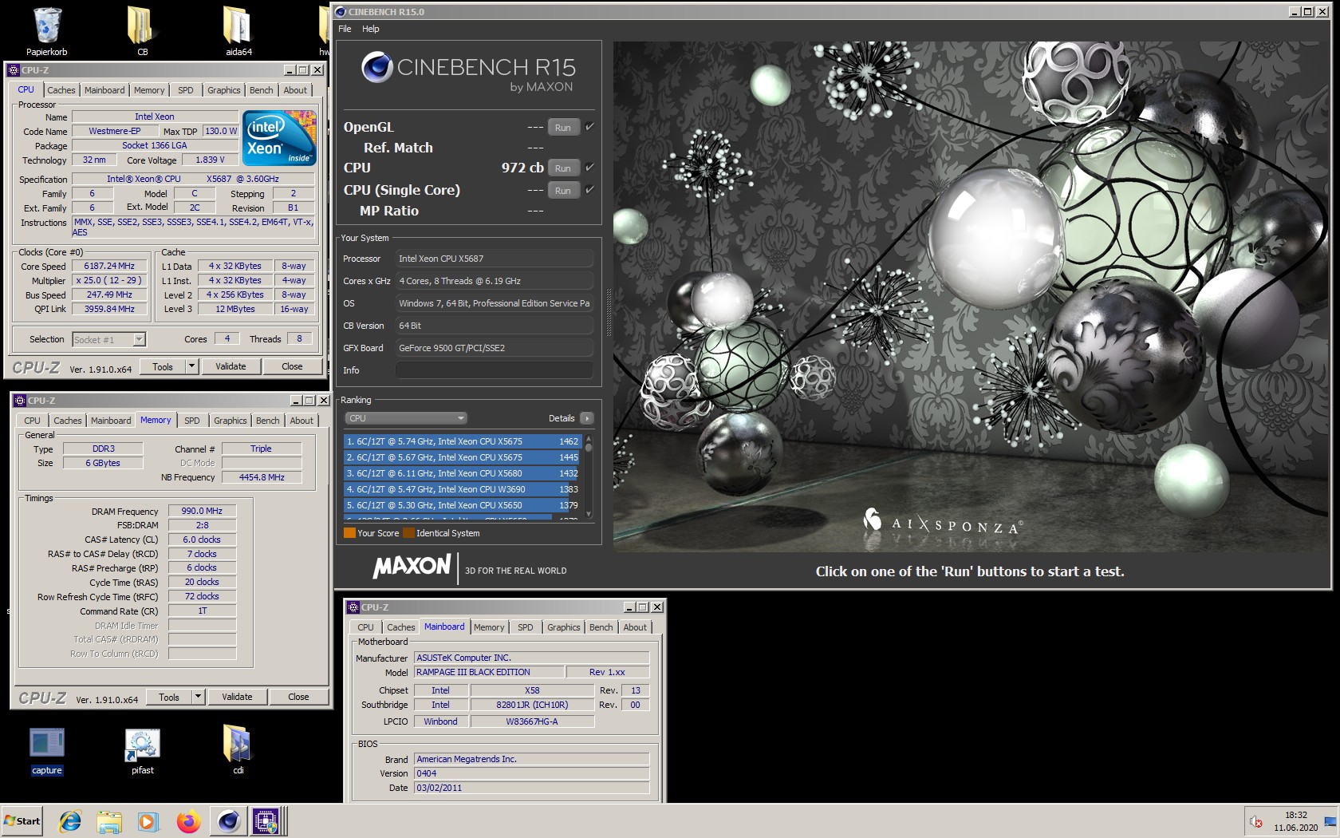This screenshot has width=1340, height=838.
Task: Toggle the CPU test checkbox
Action: 589,168
